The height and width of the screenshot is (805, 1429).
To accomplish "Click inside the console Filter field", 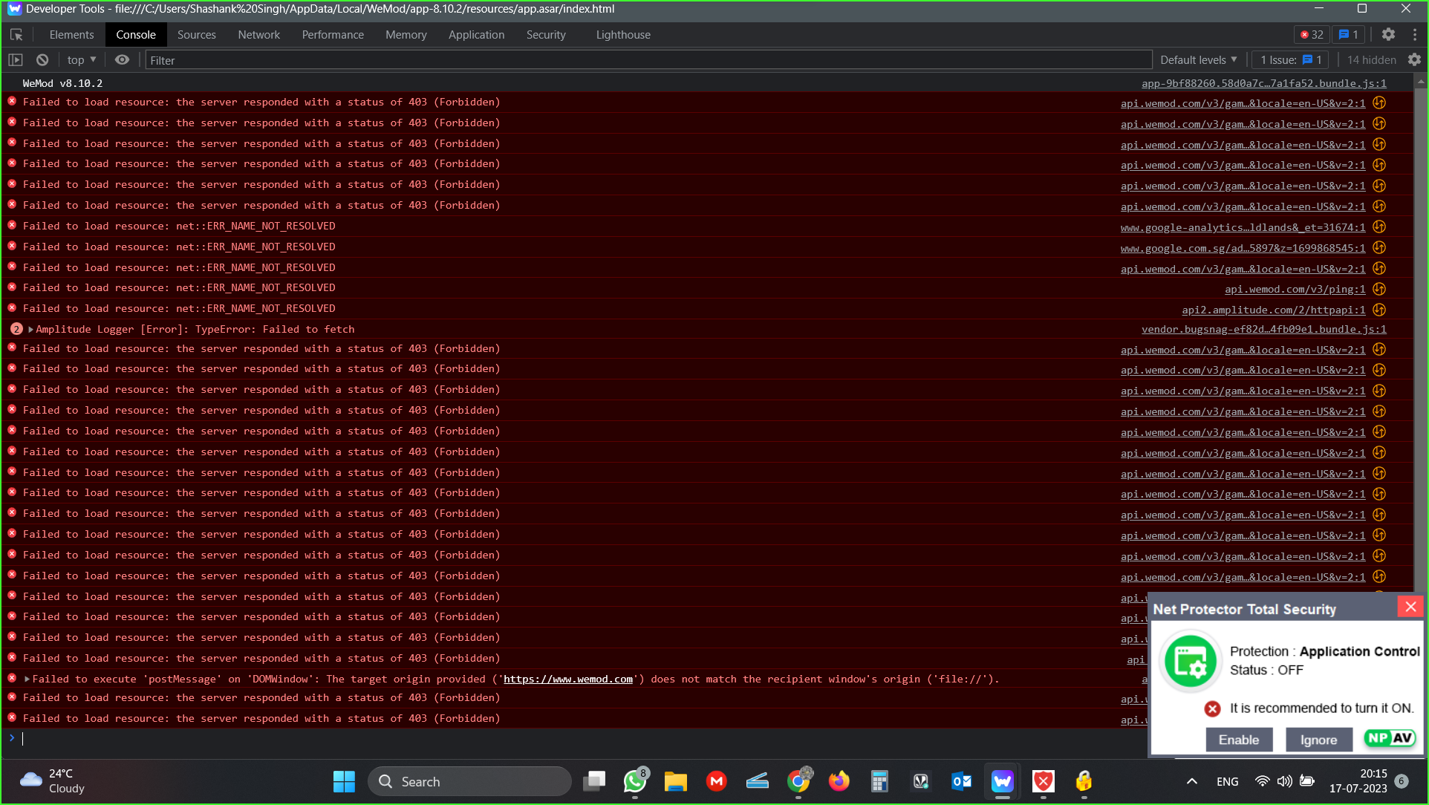I will tap(371, 59).
